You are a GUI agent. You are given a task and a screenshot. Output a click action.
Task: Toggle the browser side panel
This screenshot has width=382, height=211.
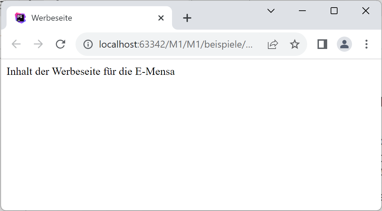point(322,44)
